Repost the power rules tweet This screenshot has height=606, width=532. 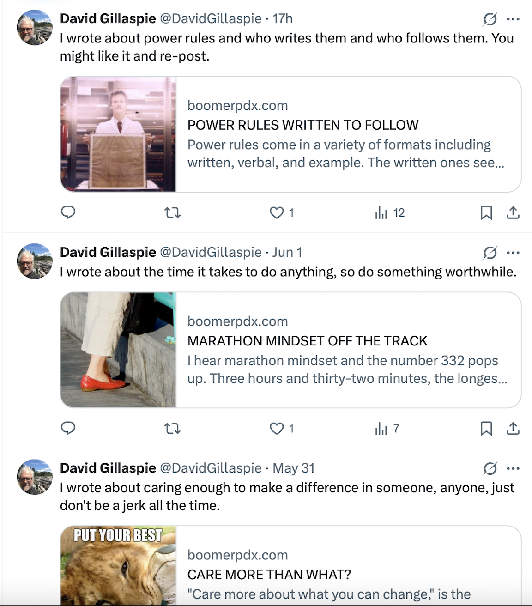(172, 213)
